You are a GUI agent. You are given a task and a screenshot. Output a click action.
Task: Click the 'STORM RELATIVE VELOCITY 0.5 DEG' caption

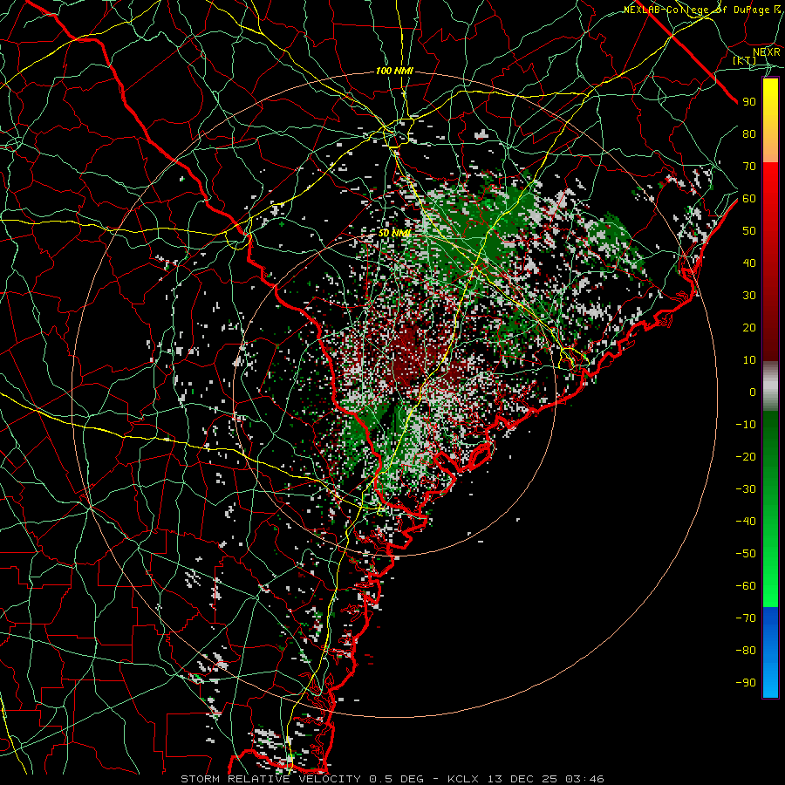(x=302, y=779)
